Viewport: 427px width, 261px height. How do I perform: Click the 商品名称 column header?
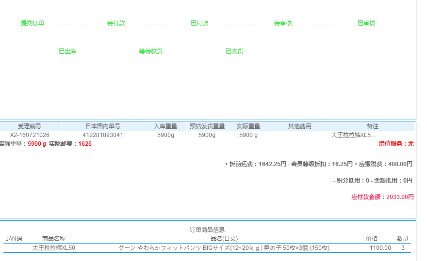pos(54,239)
